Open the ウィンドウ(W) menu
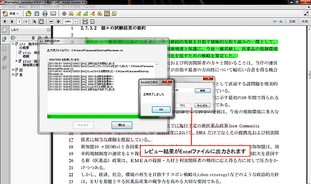 pos(71,7)
